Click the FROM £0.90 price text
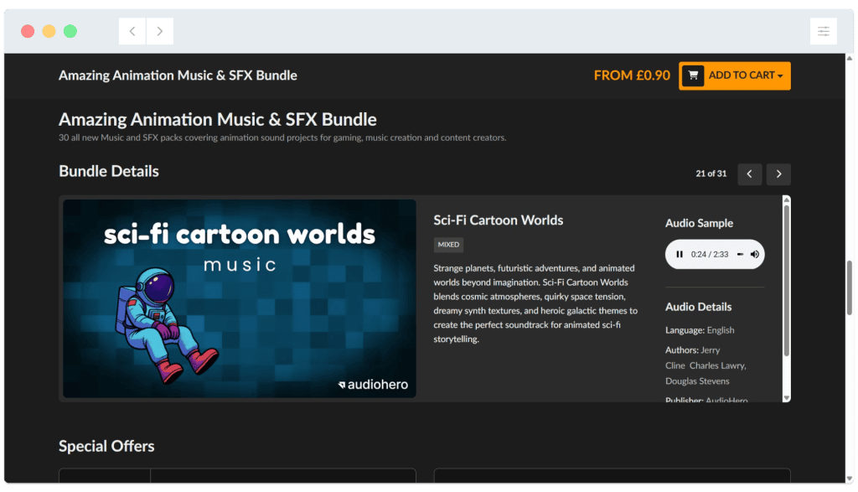The width and height of the screenshot is (858, 492). (x=632, y=75)
